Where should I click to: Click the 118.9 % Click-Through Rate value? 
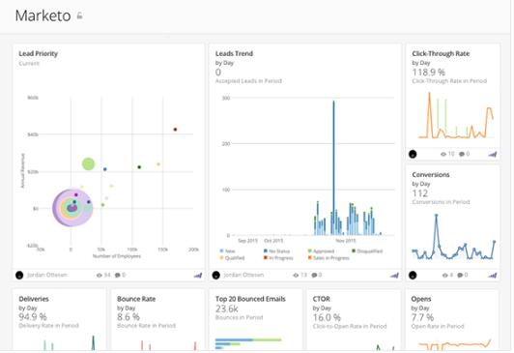[429, 72]
